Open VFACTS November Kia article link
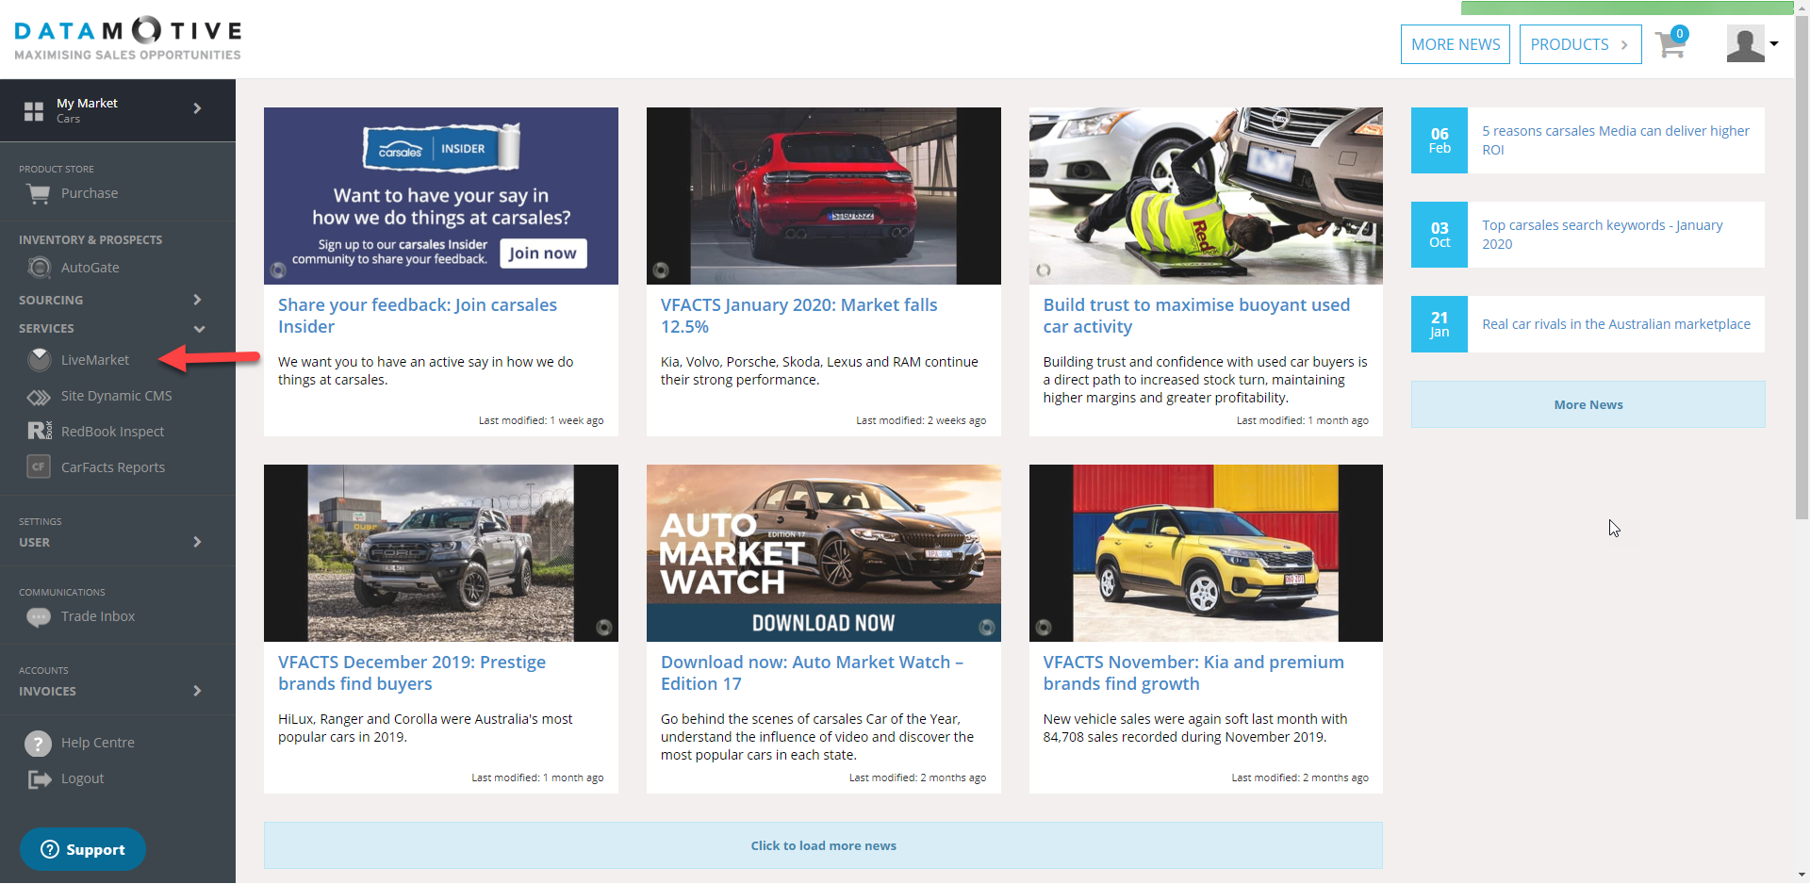The width and height of the screenshot is (1810, 884). tap(1193, 673)
